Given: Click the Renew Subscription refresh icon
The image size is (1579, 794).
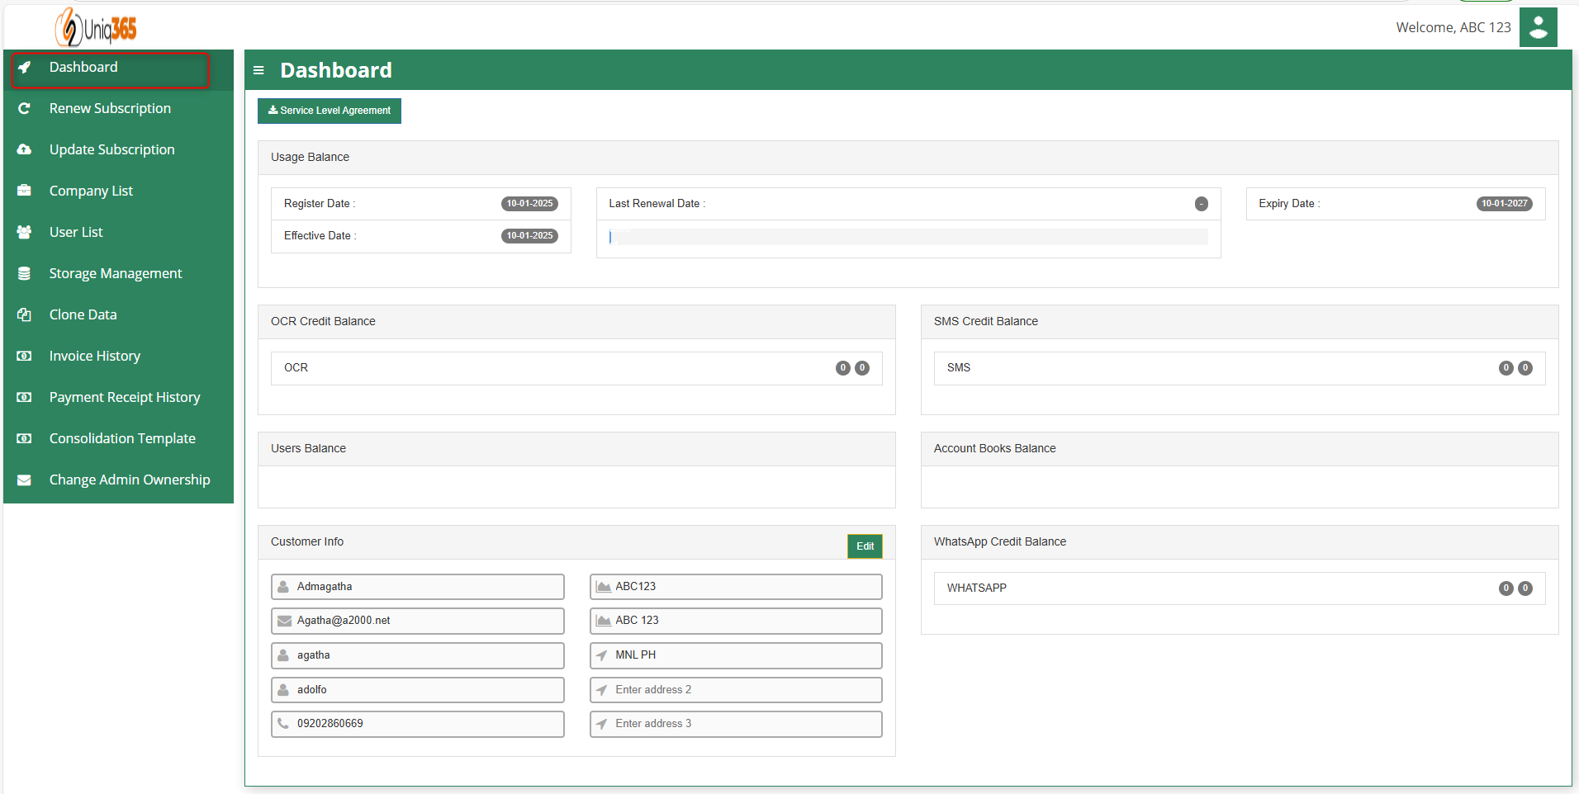Looking at the screenshot, I should 25,108.
